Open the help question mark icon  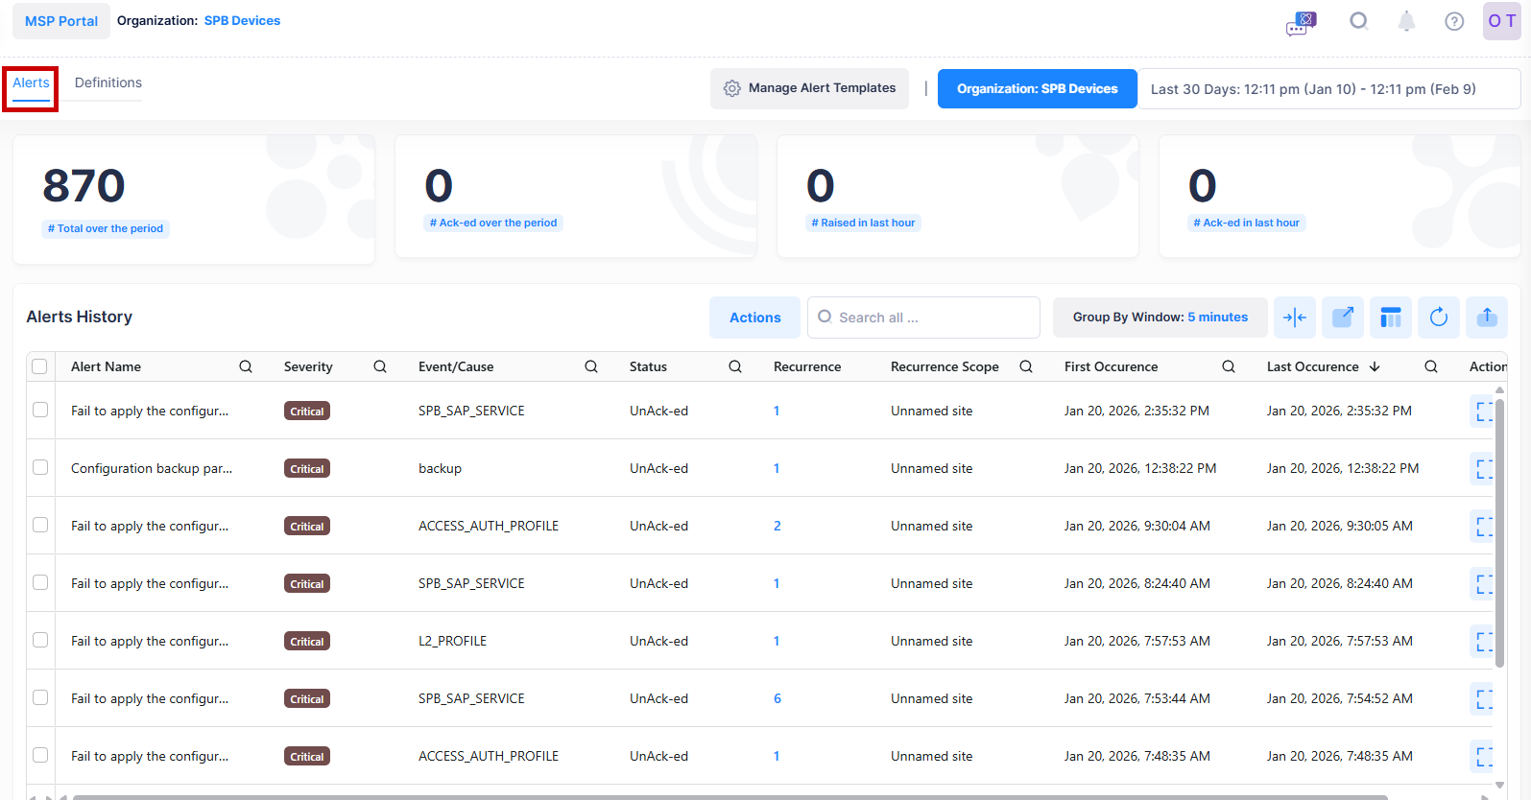pos(1454,21)
